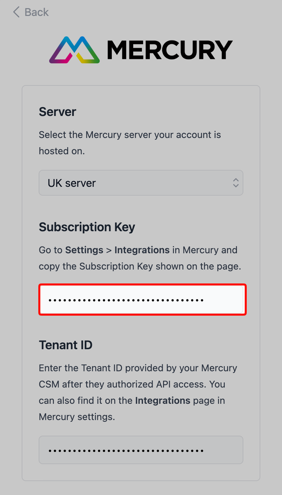Click the up-down chevrons on the server selector
This screenshot has width=282, height=495.
236,183
